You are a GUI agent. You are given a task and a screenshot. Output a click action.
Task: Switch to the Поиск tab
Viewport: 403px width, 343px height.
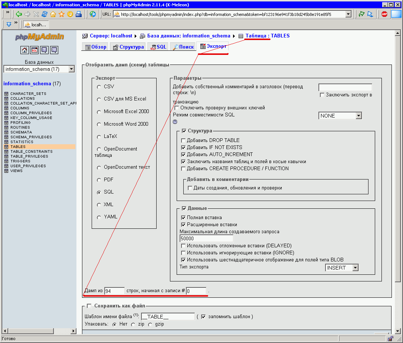[183, 47]
